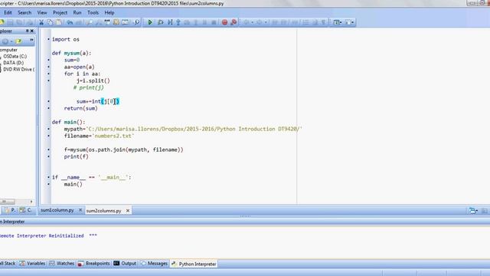Screen dimensions: 490x276
Task: Expand File Explorer toolbar overflow chevron
Action: pos(31,41)
